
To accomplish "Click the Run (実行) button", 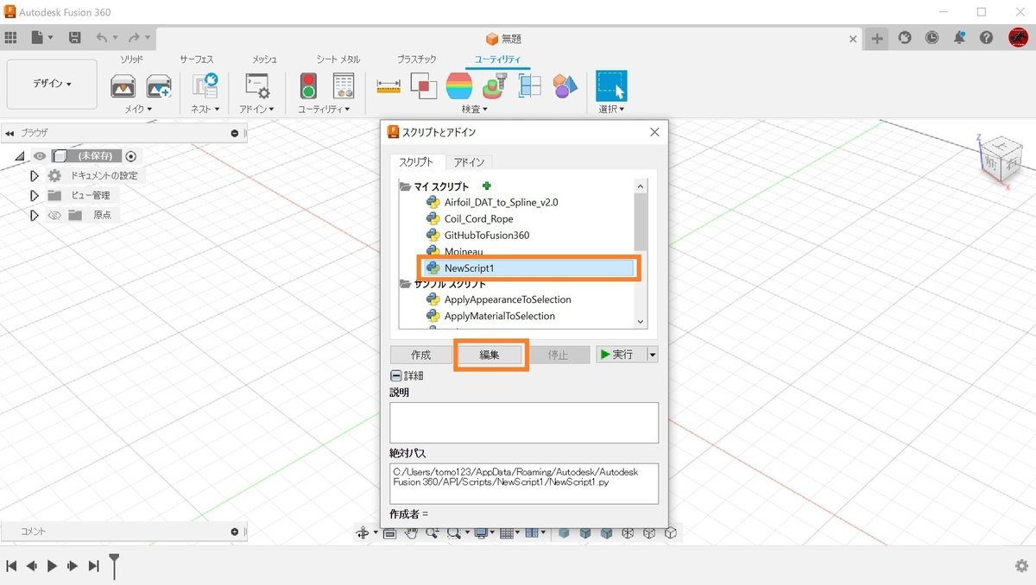I will click(622, 355).
